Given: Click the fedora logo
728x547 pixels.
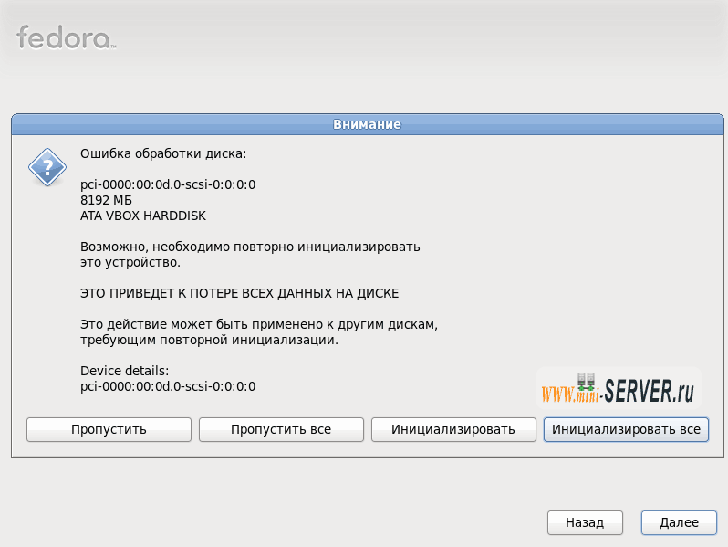Looking at the screenshot, I should pos(66,37).
